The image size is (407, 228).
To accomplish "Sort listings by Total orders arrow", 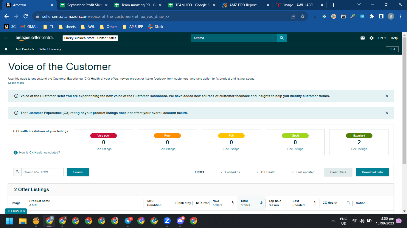I will (261, 203).
